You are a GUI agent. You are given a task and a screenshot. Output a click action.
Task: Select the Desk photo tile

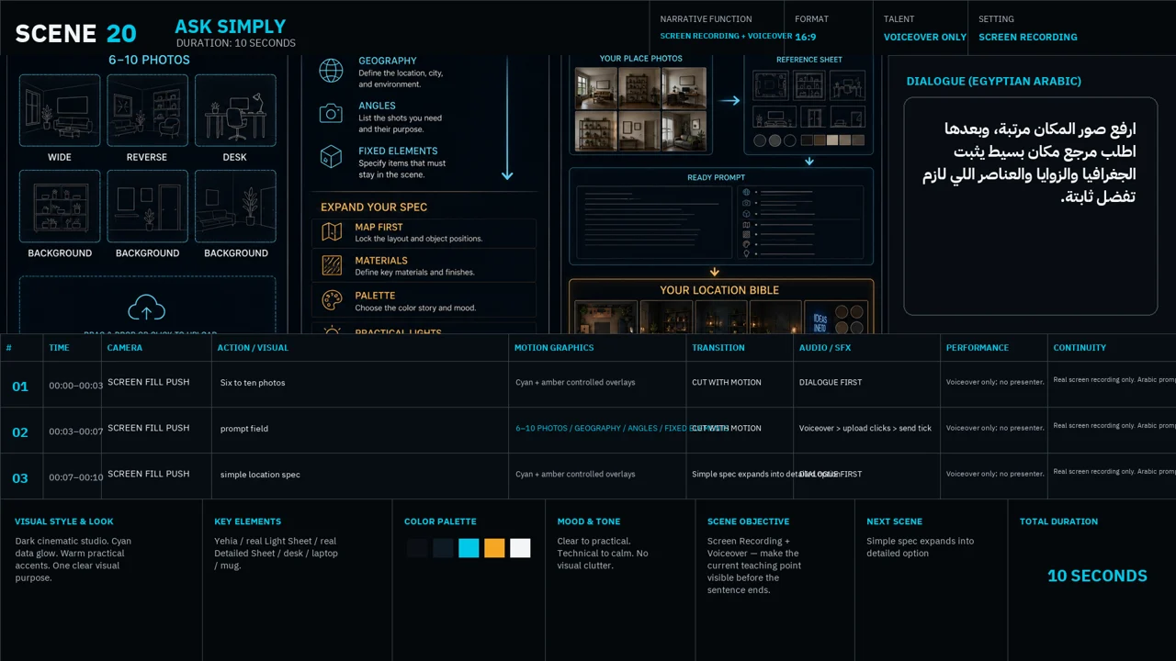coord(235,110)
